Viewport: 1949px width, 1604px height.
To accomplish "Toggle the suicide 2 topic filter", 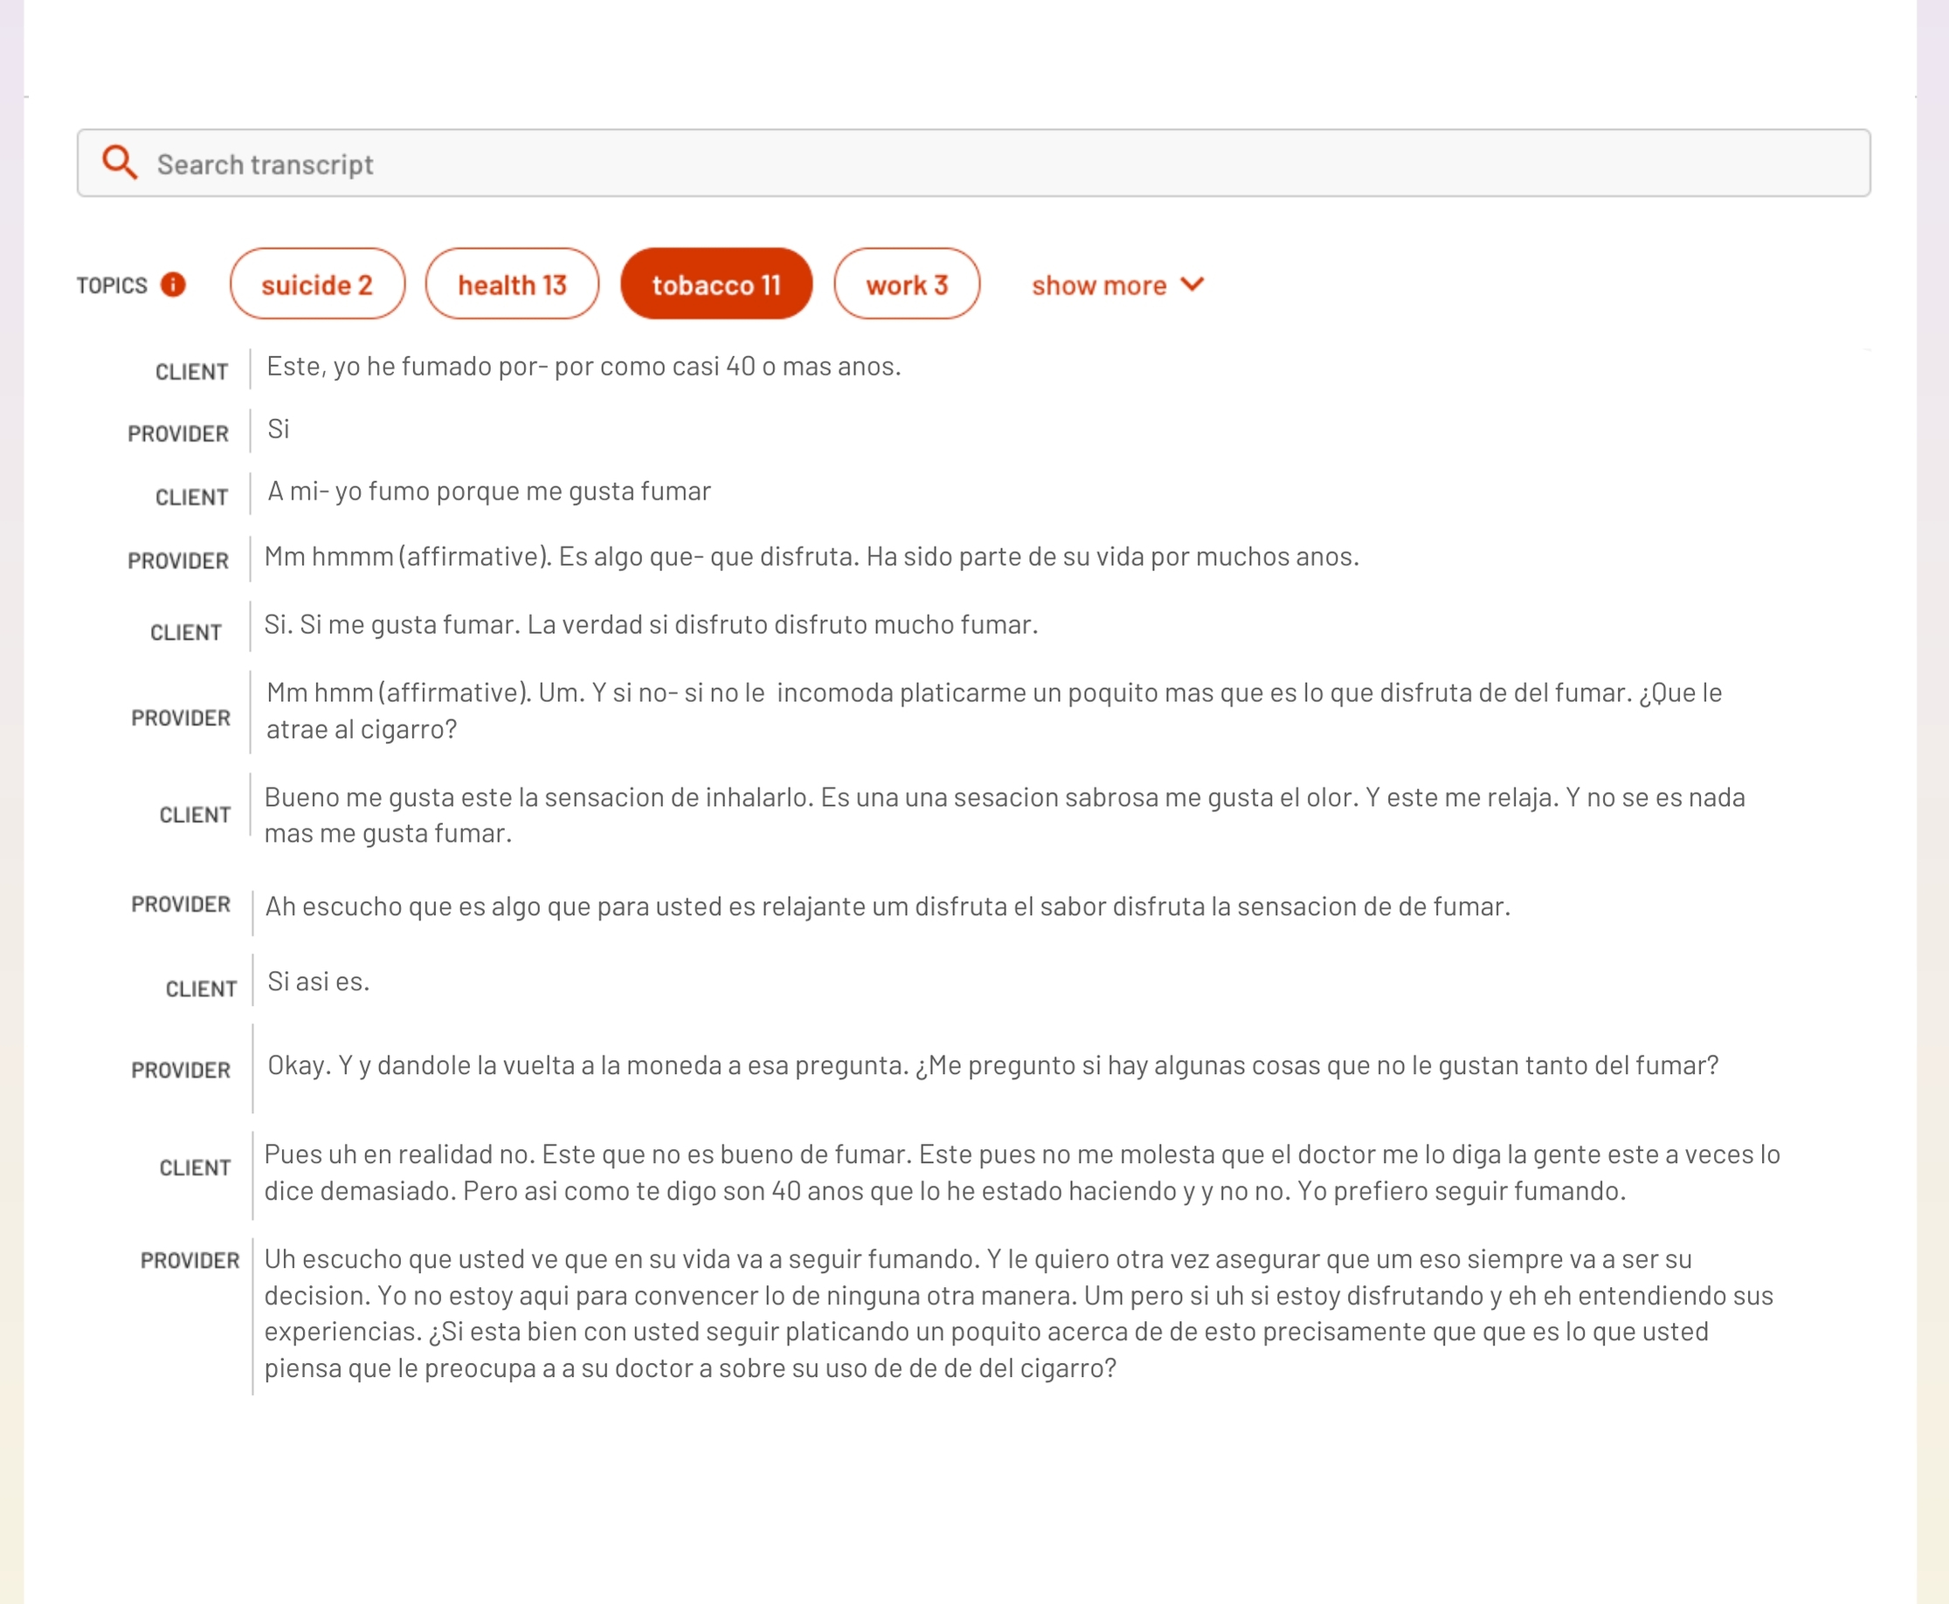I will 317,284.
